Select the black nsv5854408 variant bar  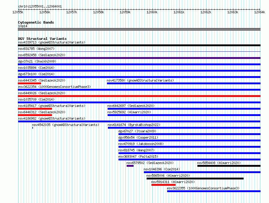[229, 166]
